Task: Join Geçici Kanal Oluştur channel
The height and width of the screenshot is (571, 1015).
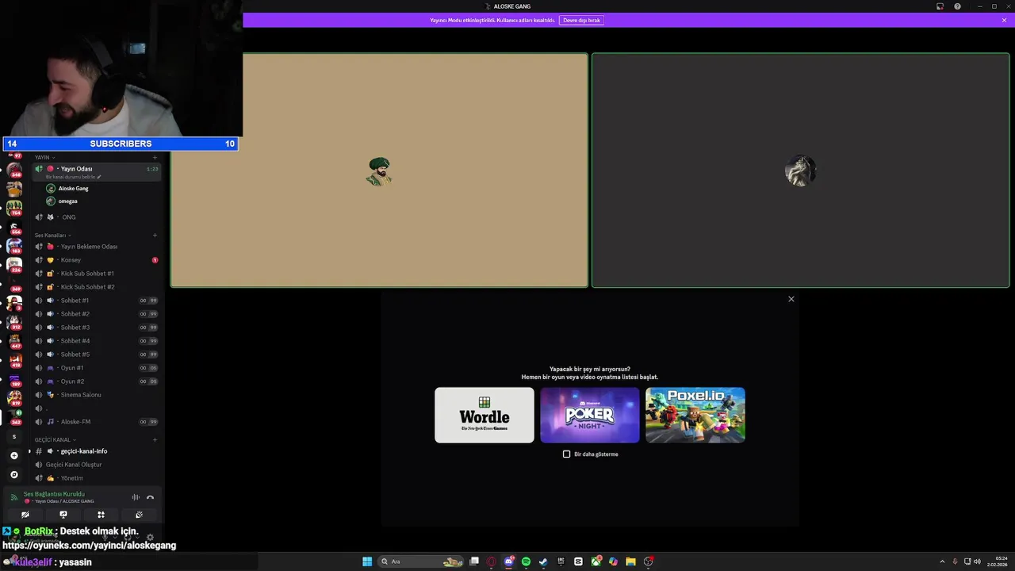Action: [x=97, y=465]
